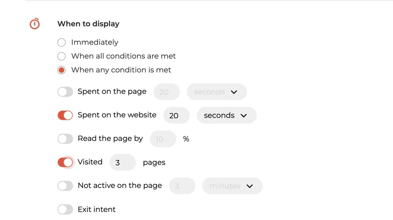
Task: Enable Not active on the page toggle
Action: (x=65, y=186)
